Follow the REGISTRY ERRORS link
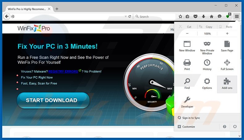244x140 pixels. tap(63, 72)
